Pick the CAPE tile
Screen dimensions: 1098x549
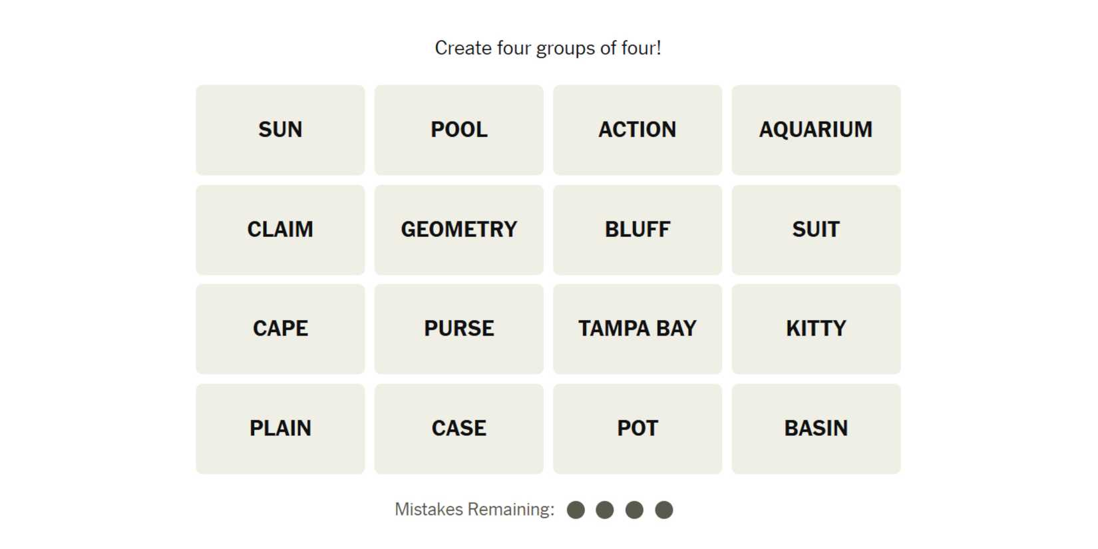click(x=280, y=329)
